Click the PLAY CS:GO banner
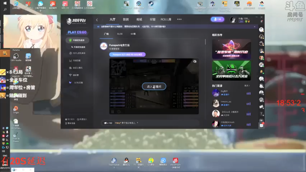Image resolution: width=306 pixels, height=172 pixels. (77, 32)
